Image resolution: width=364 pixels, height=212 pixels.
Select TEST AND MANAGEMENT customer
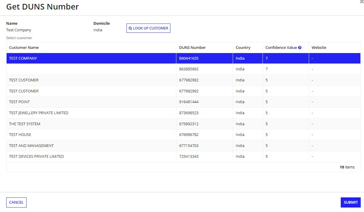coord(183,146)
